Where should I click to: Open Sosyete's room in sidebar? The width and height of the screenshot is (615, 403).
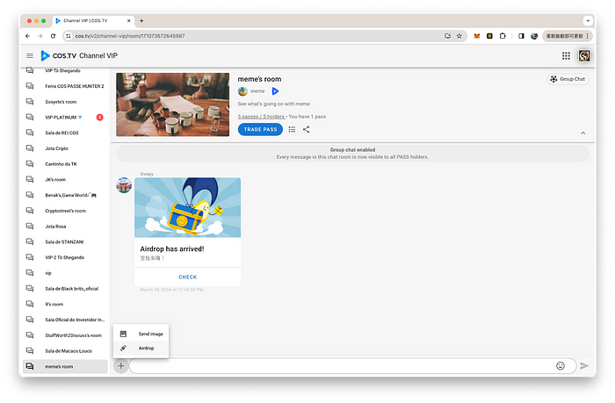pyautogui.click(x=65, y=102)
